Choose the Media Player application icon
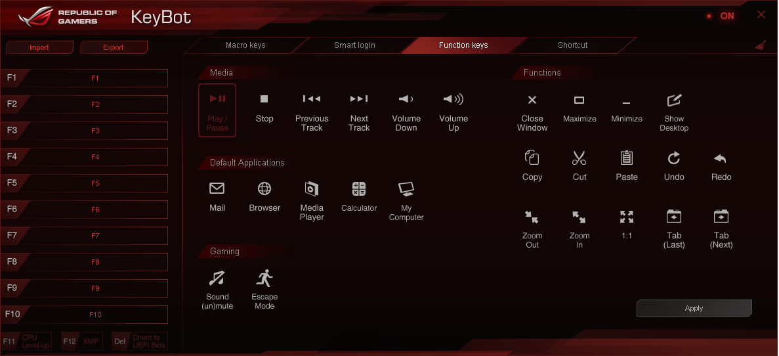This screenshot has width=779, height=356. [x=312, y=201]
